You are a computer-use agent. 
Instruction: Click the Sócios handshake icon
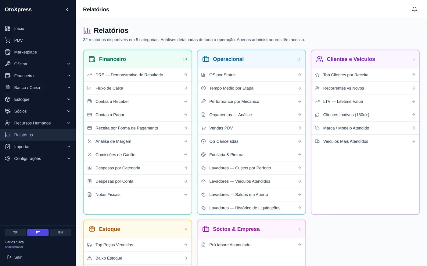pyautogui.click(x=8, y=111)
